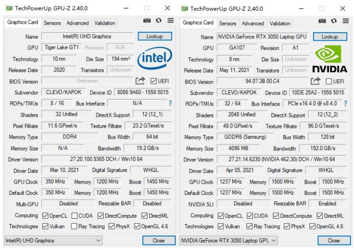Open the Advanced tab in NVIDIA window
Viewport: 356px width, 250px height.
point(253,23)
